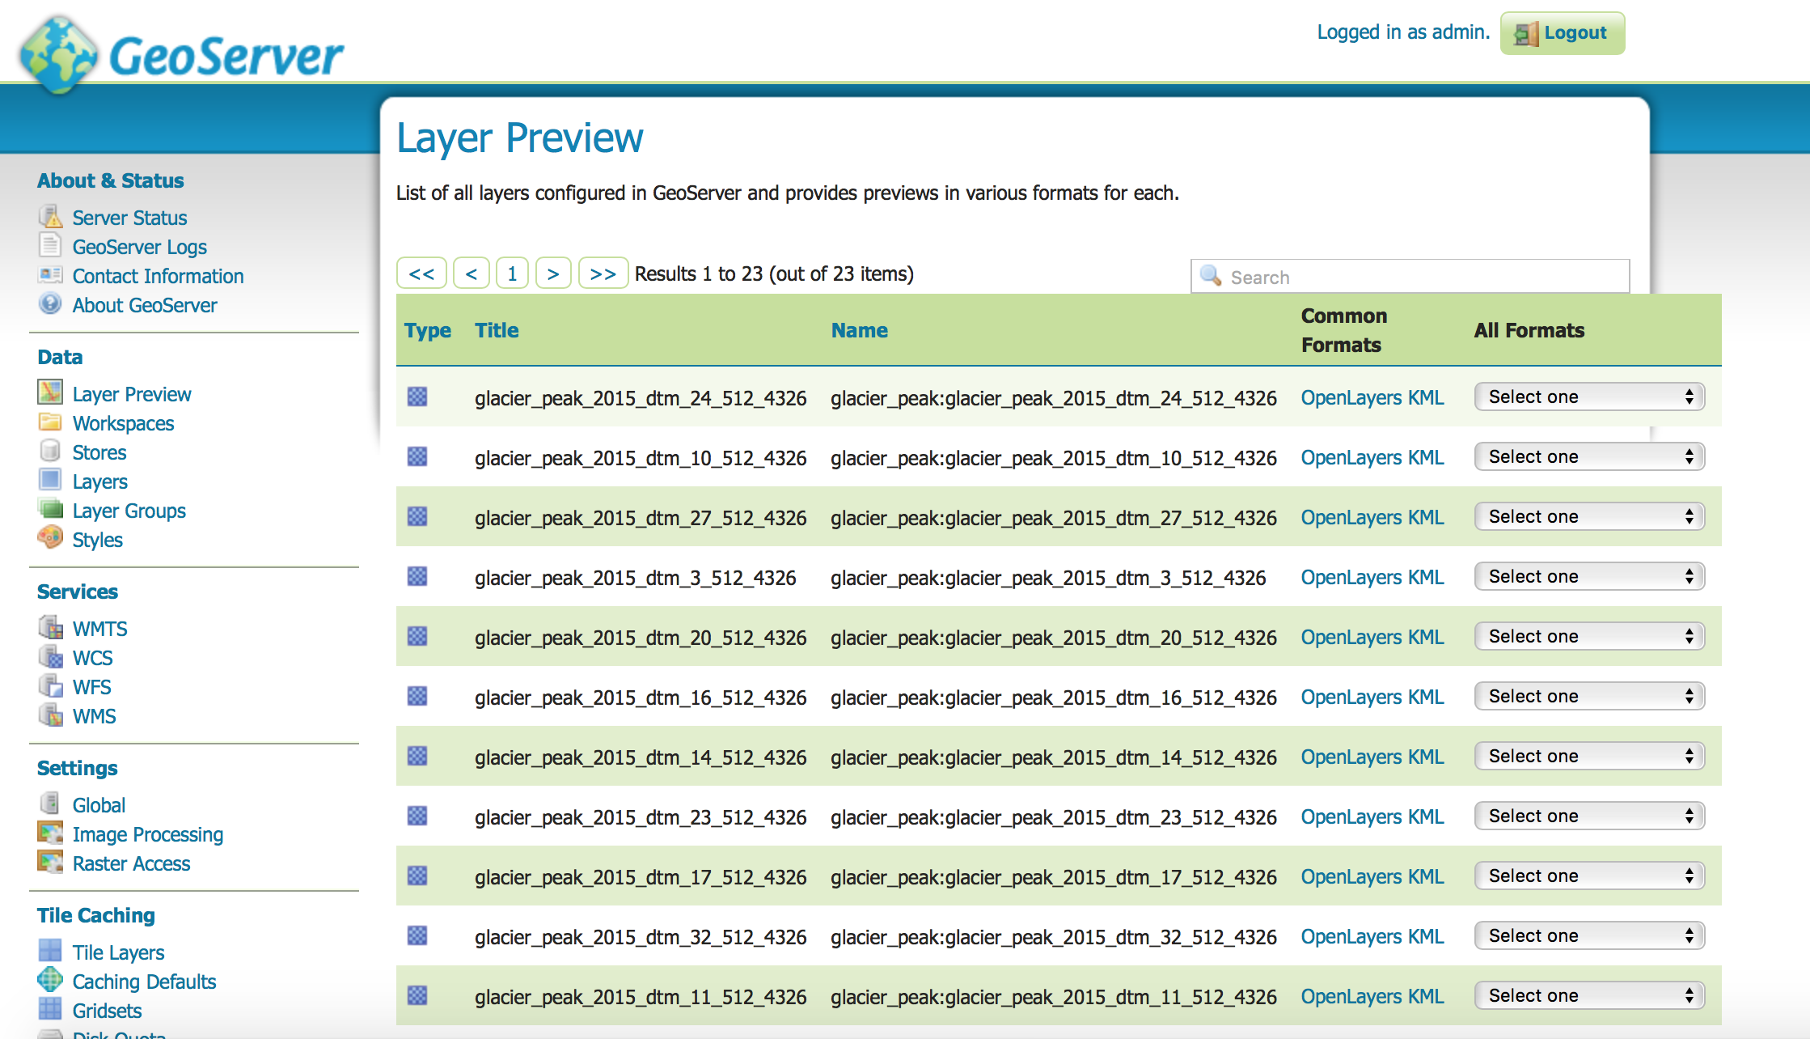This screenshot has width=1810, height=1039.
Task: Go to previous page with < button
Action: (x=471, y=274)
